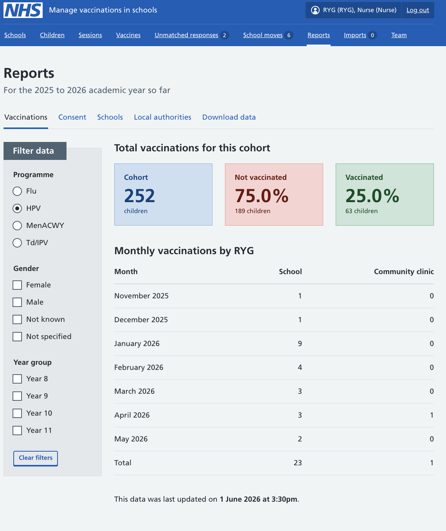Click the NHS logo
The image size is (446, 531).
point(23,10)
